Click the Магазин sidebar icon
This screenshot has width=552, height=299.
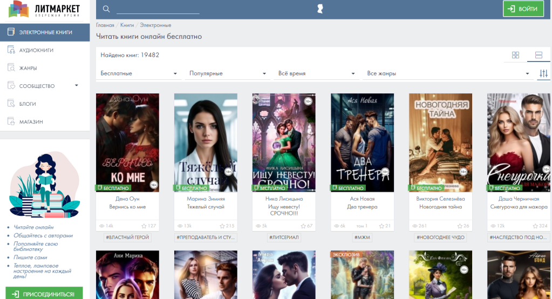[11, 121]
